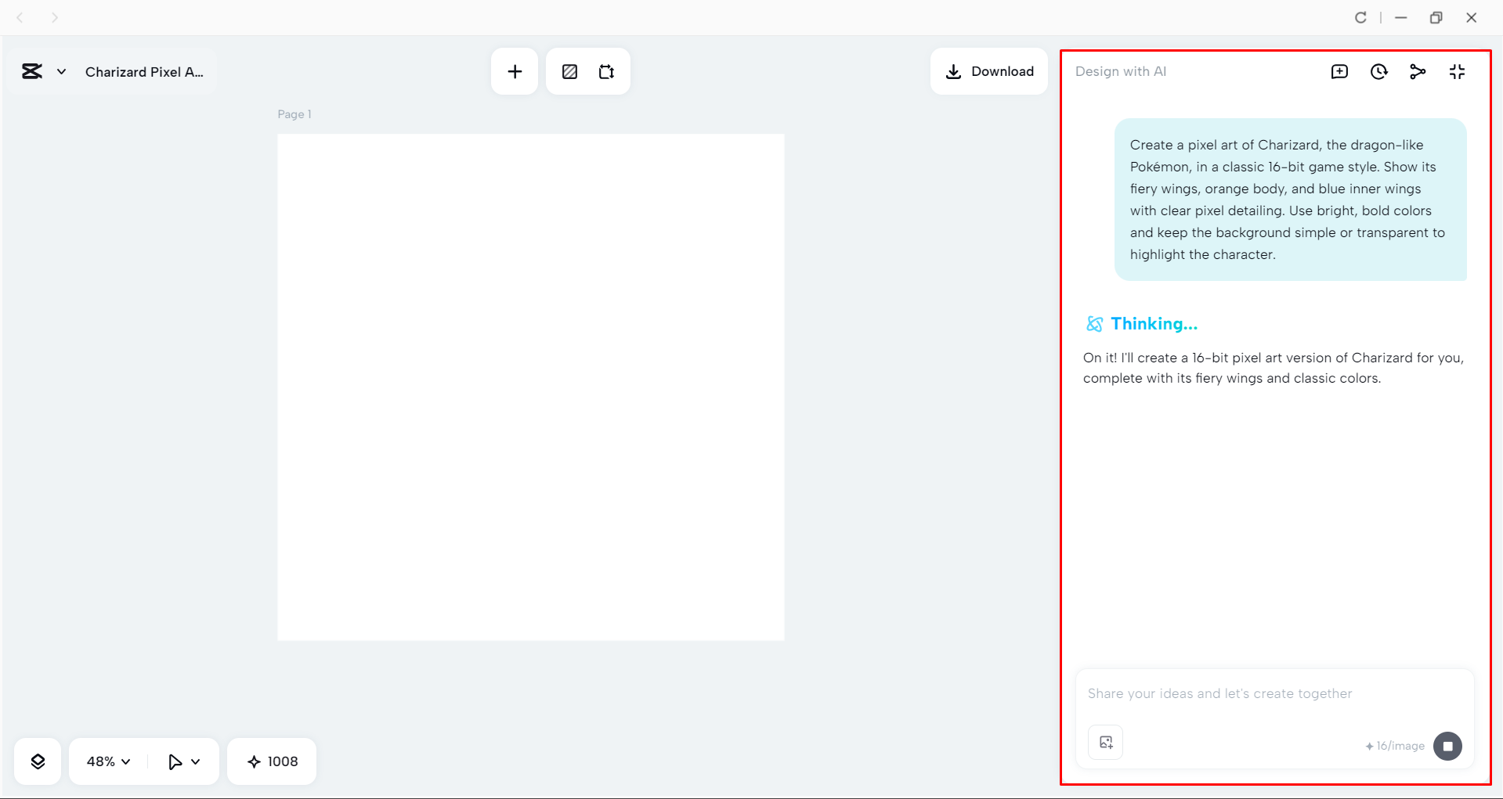Expand the chevron beside the CapCut logo
Viewport: 1503px width, 799px height.
[61, 72]
